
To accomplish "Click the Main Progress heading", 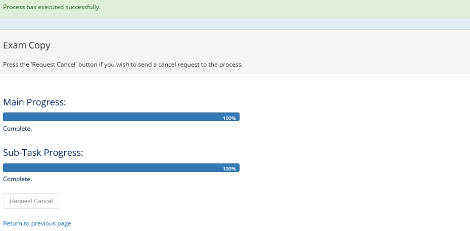I will 34,102.
